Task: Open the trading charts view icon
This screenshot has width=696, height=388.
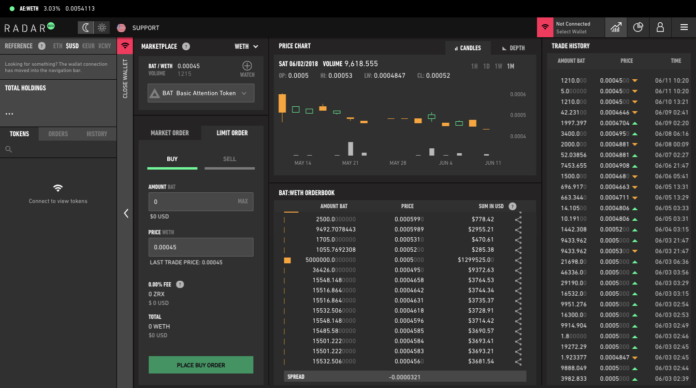Action: pos(615,28)
